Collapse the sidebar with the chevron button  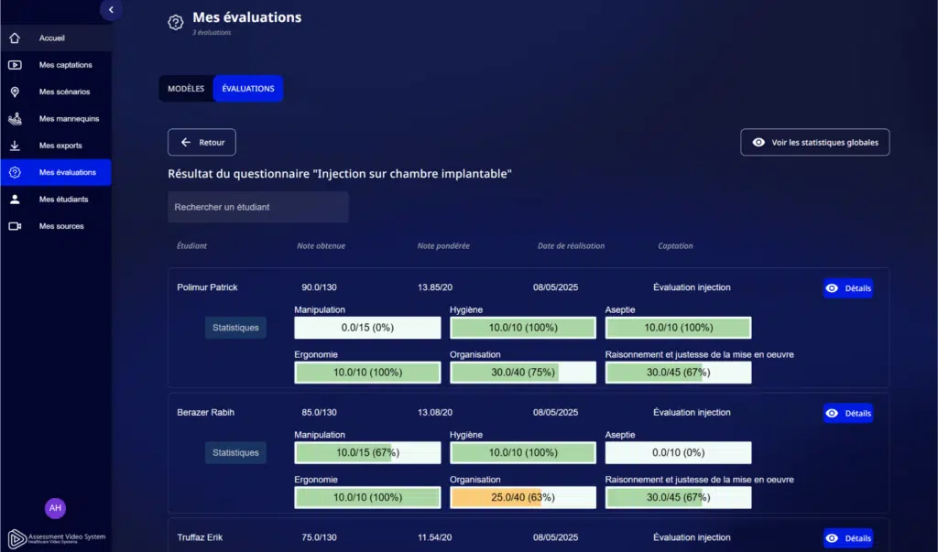pos(111,9)
